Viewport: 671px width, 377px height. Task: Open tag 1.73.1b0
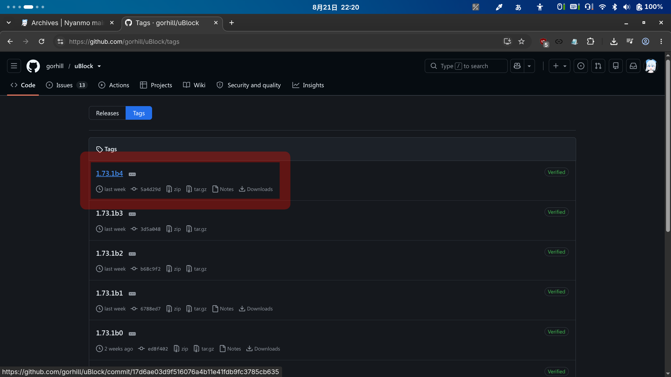[x=109, y=333]
